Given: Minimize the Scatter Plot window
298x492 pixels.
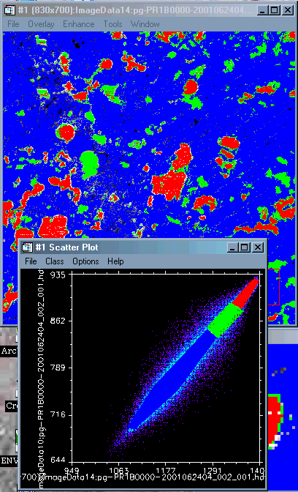Looking at the screenshot, I should click(232, 247).
